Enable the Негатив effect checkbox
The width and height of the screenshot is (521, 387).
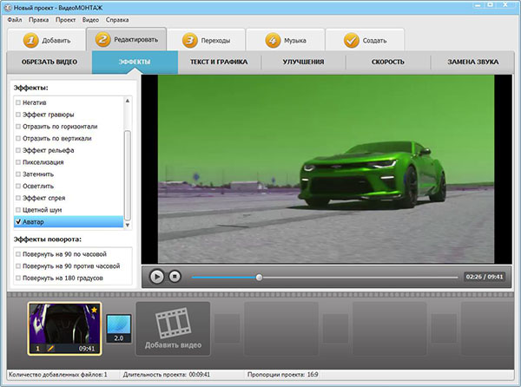[x=19, y=102]
